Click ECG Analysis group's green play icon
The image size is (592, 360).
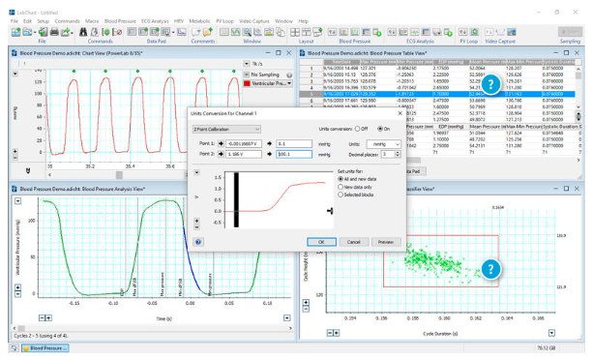[448, 33]
